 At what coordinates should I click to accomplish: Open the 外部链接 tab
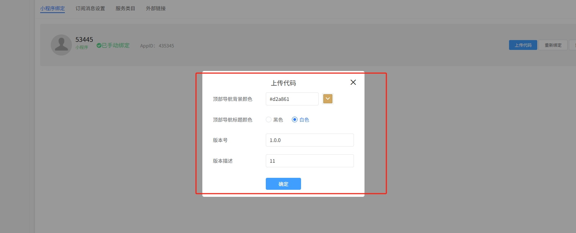click(156, 8)
